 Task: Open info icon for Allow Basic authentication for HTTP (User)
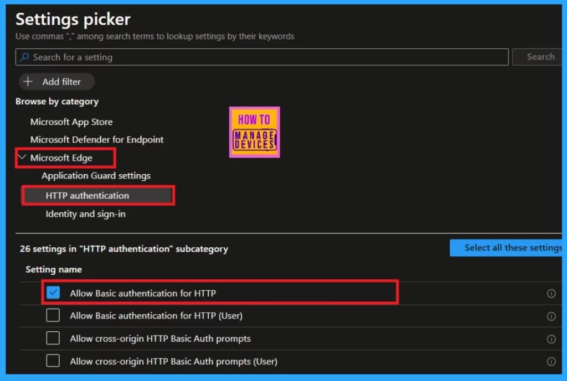pyautogui.click(x=551, y=316)
